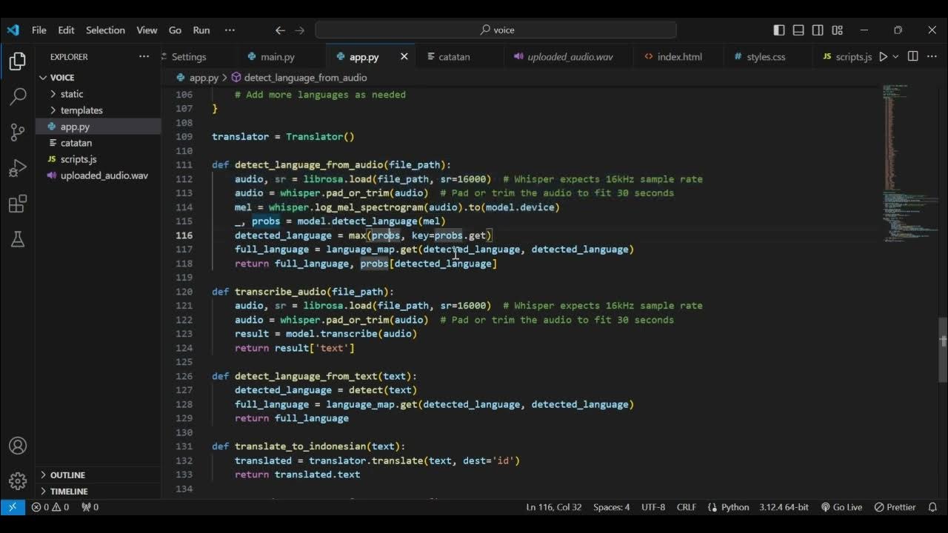Expand the templates folder
The image size is (948, 533).
99,110
